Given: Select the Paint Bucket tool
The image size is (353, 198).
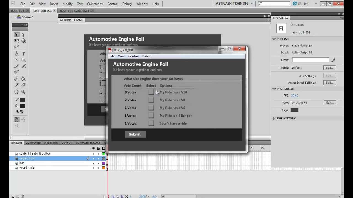Looking at the screenshot, I should pos(23,79).
